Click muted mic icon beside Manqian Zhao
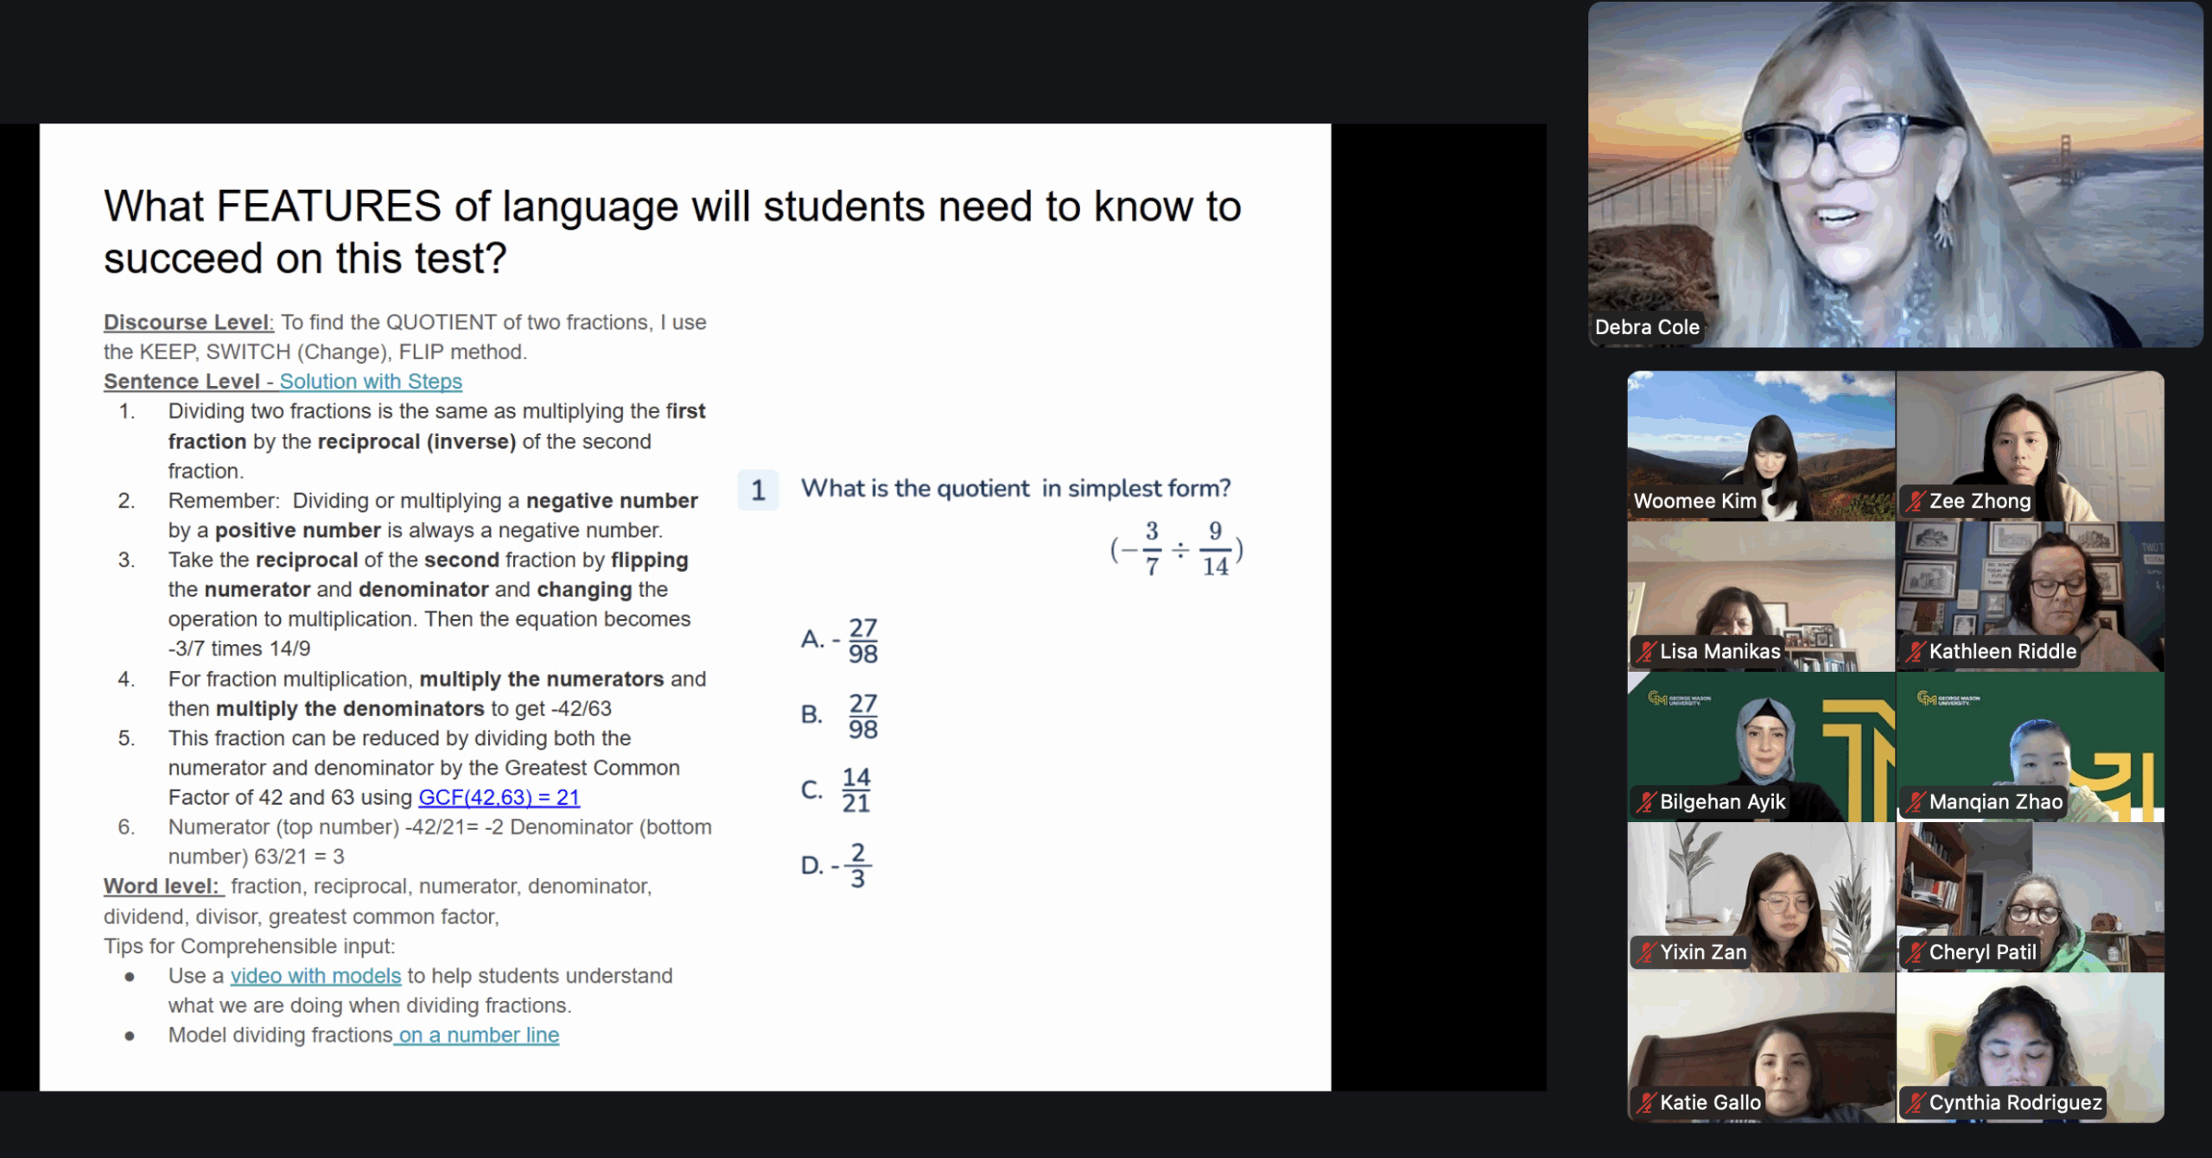This screenshot has height=1158, width=2212. coord(1916,801)
